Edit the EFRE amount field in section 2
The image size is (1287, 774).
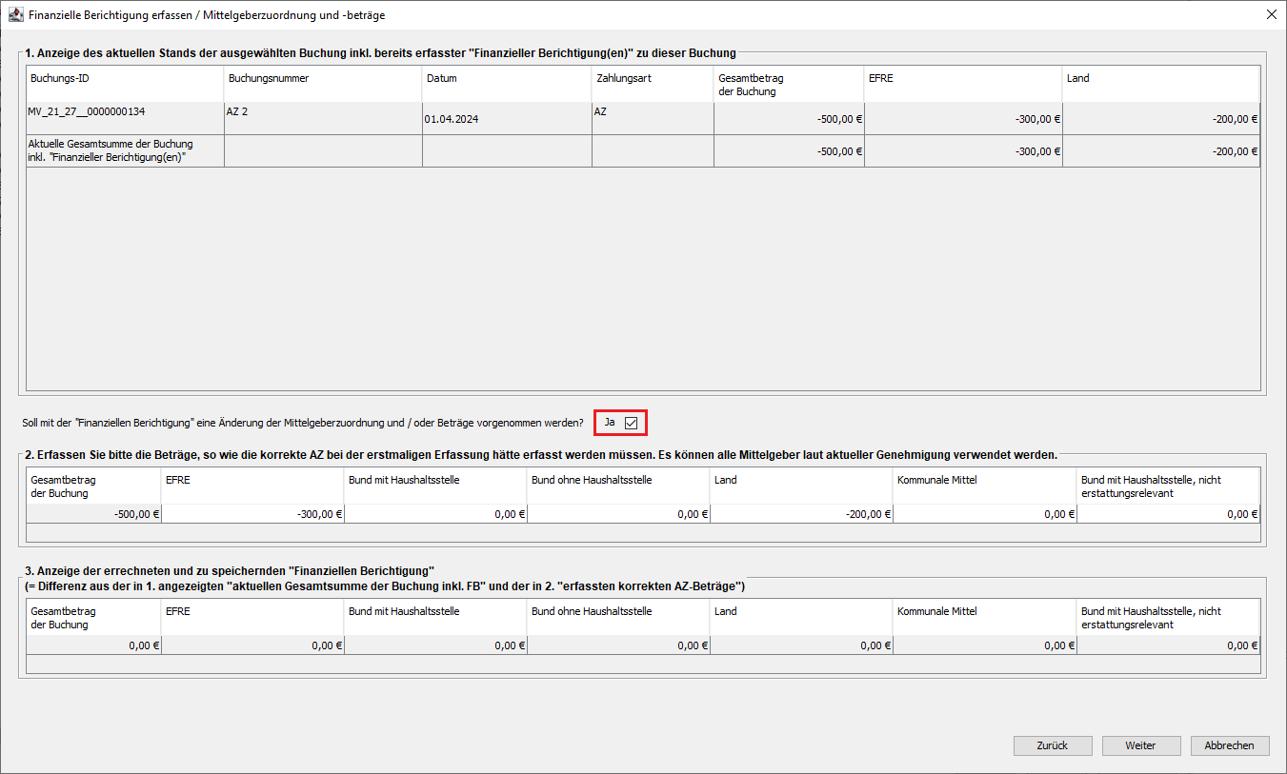pos(252,514)
